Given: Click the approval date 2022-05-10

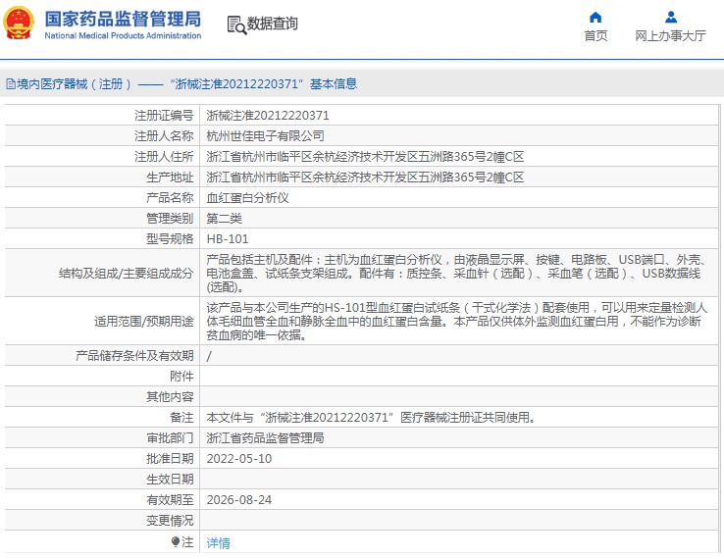Looking at the screenshot, I should (x=238, y=458).
